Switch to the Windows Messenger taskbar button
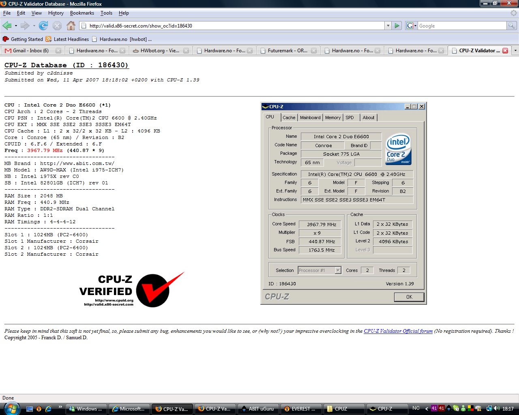 click(x=86, y=409)
